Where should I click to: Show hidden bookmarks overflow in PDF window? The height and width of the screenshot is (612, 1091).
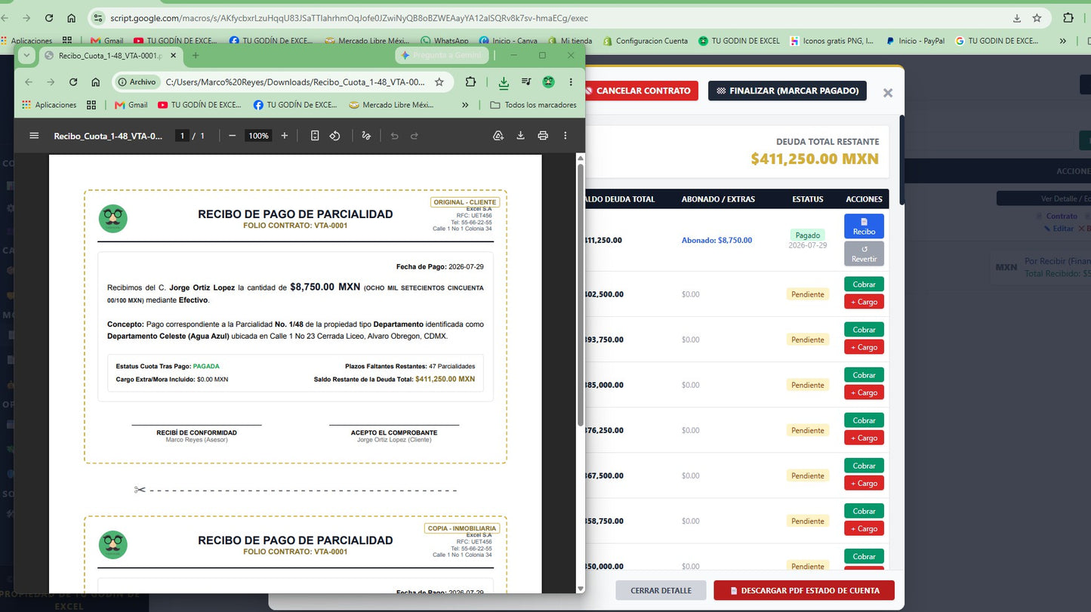[x=465, y=105]
